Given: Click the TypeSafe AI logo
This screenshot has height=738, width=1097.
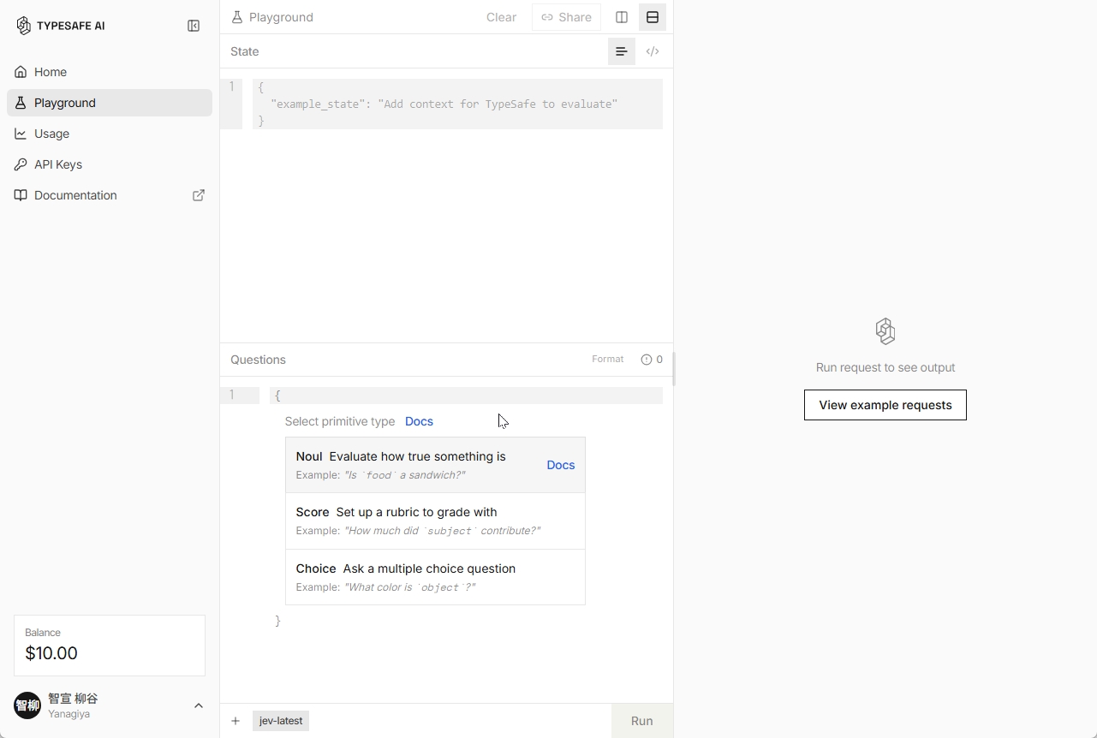Looking at the screenshot, I should [60, 26].
